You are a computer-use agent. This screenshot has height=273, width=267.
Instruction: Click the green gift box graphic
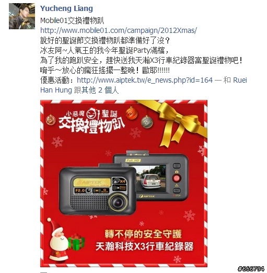click(76, 242)
